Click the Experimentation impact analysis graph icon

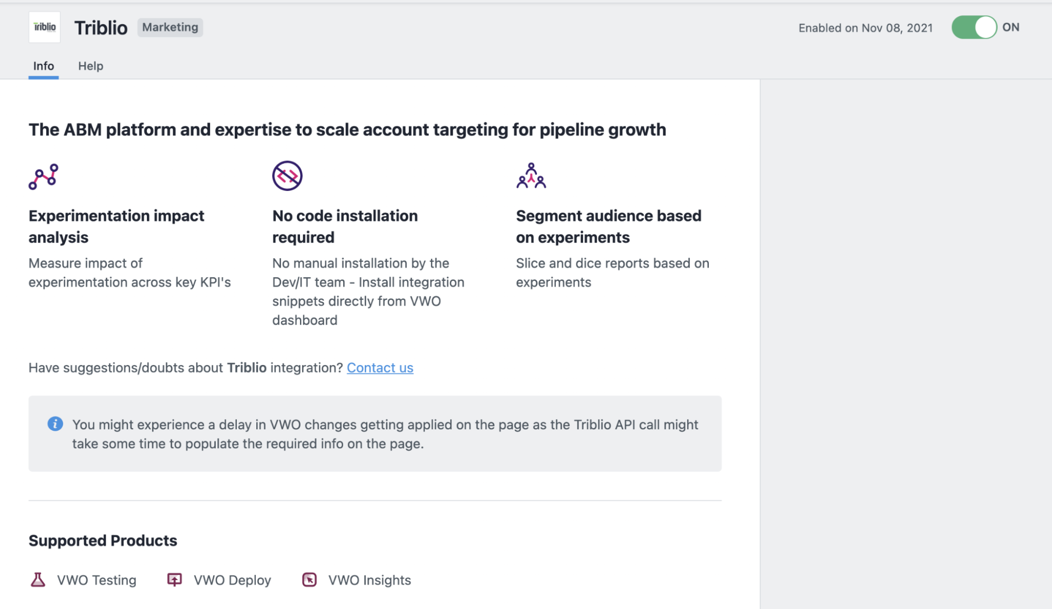pos(44,176)
